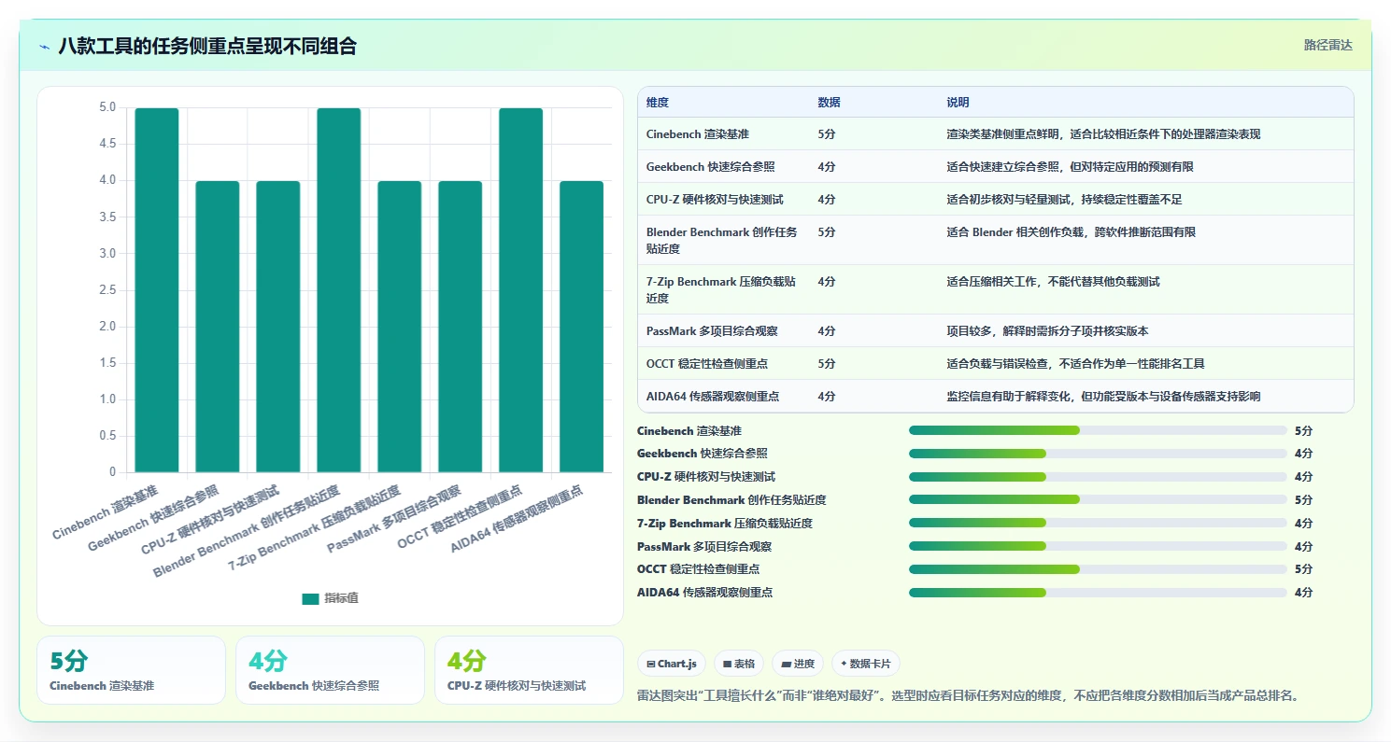This screenshot has height=742, width=1391.
Task: Click table cell Blender Benchmark 创作任务贴近度
Action: (x=722, y=241)
